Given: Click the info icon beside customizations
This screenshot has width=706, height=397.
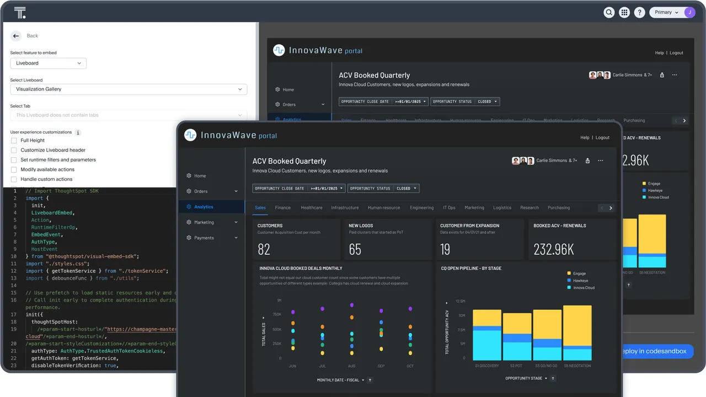Looking at the screenshot, I should [x=78, y=132].
